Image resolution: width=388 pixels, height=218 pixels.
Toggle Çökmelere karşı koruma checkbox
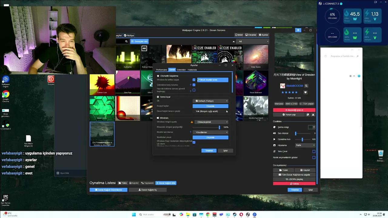pos(194,85)
